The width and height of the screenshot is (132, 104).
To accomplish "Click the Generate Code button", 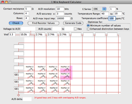I will 73,23.
